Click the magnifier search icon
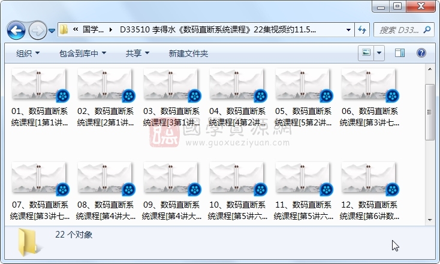This screenshot has height=264, width=440. [427, 29]
